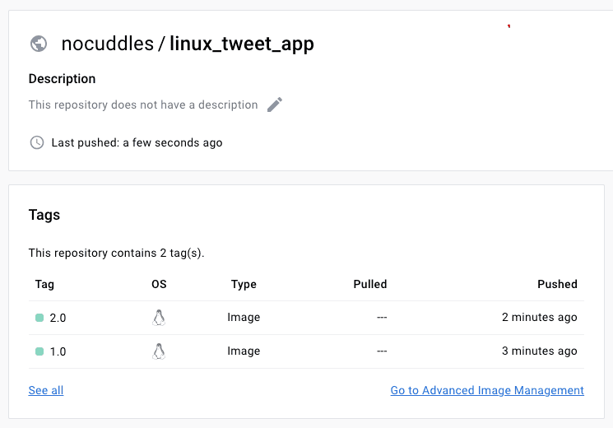The image size is (613, 428).
Task: Click the clock icon next to Last pushed
Action: click(37, 142)
